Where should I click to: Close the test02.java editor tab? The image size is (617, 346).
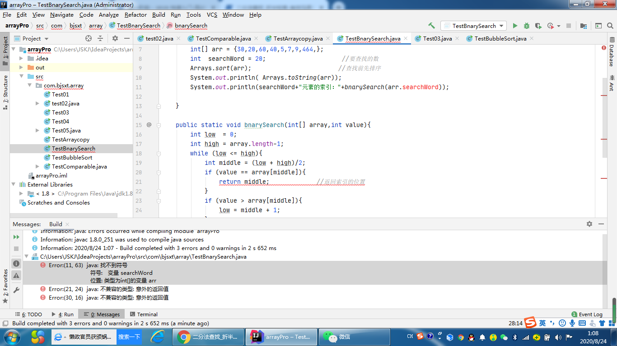pos(178,38)
